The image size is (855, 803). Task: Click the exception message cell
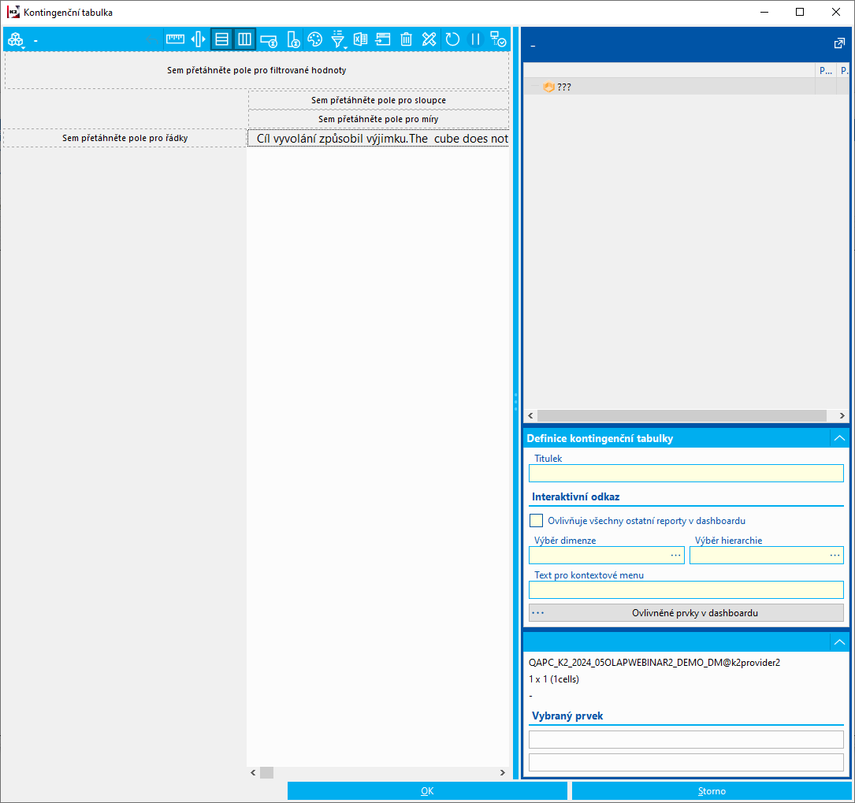[378, 139]
